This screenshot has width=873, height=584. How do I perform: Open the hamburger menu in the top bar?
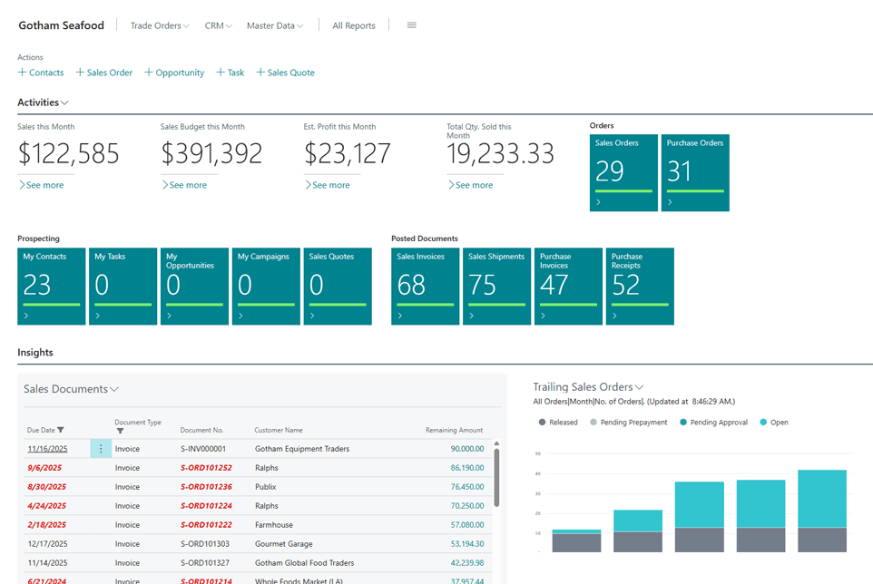[411, 24]
